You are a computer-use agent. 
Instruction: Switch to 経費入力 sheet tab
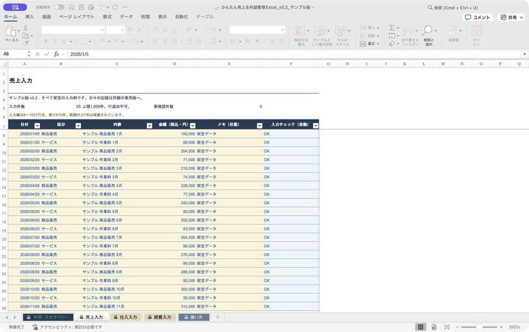point(160,317)
